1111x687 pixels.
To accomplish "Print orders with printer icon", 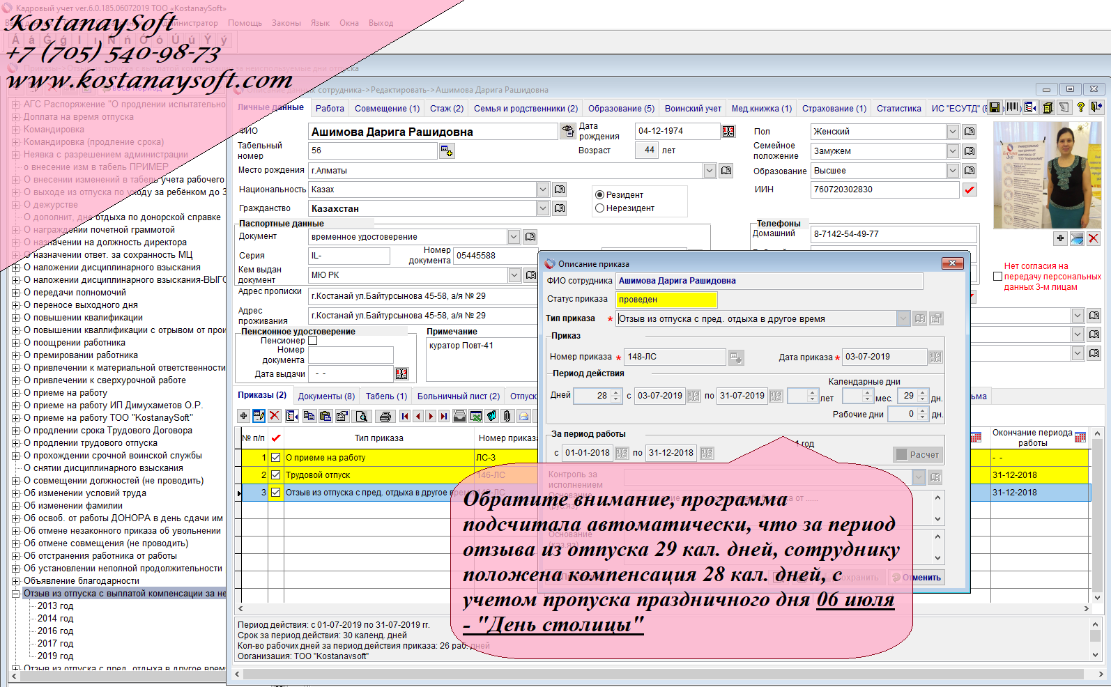I will pyautogui.click(x=385, y=416).
